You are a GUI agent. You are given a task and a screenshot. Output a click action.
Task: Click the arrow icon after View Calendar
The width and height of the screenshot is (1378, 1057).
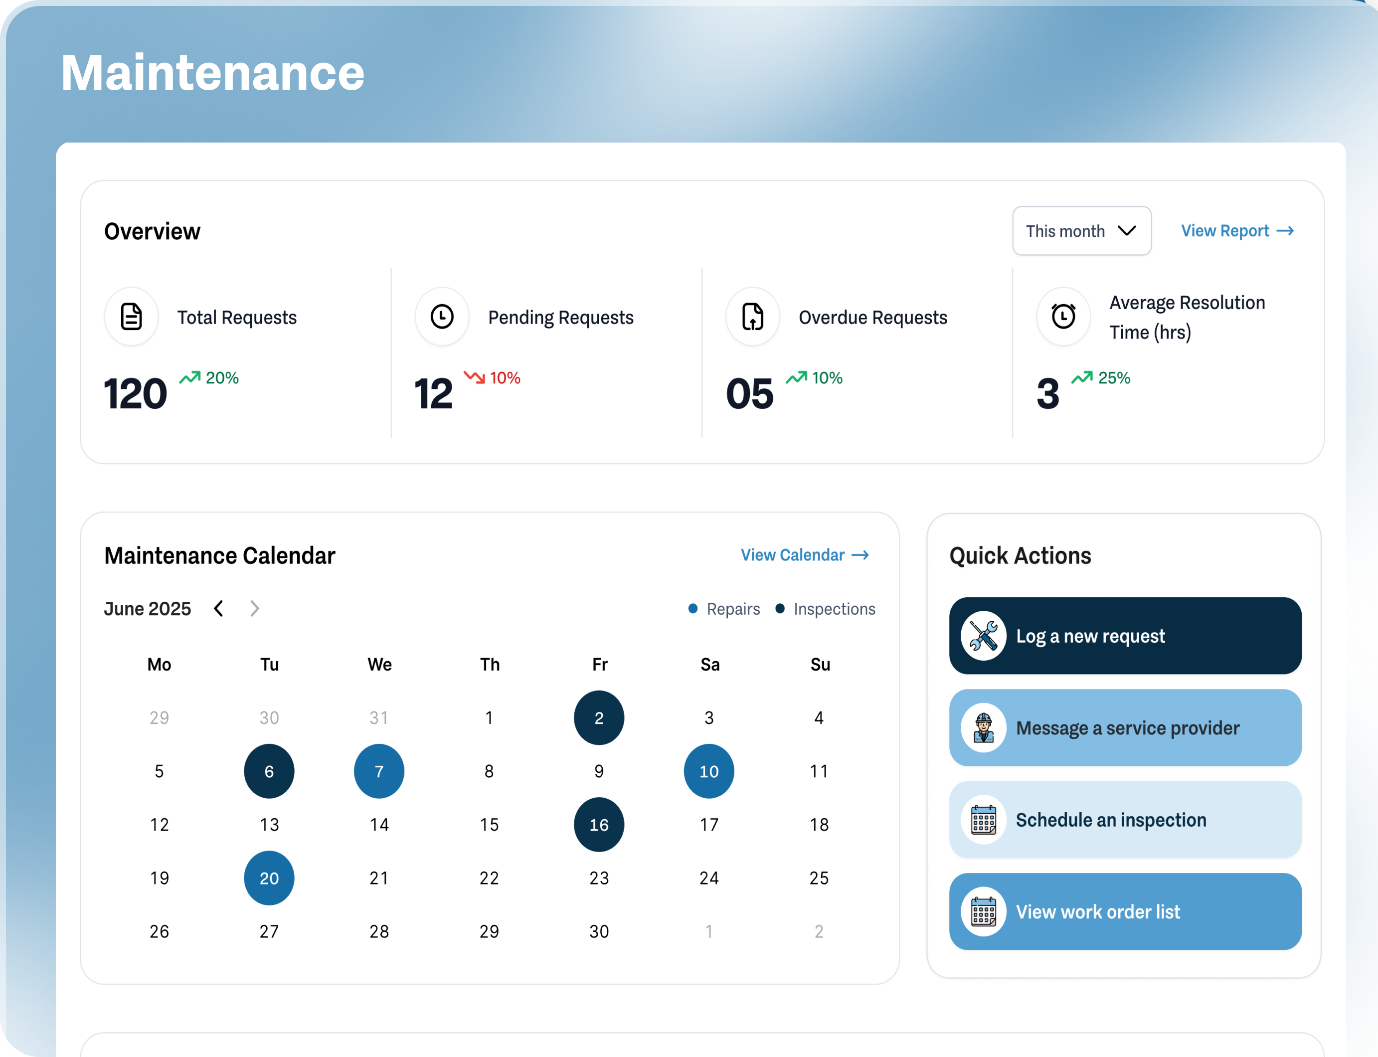tap(860, 555)
